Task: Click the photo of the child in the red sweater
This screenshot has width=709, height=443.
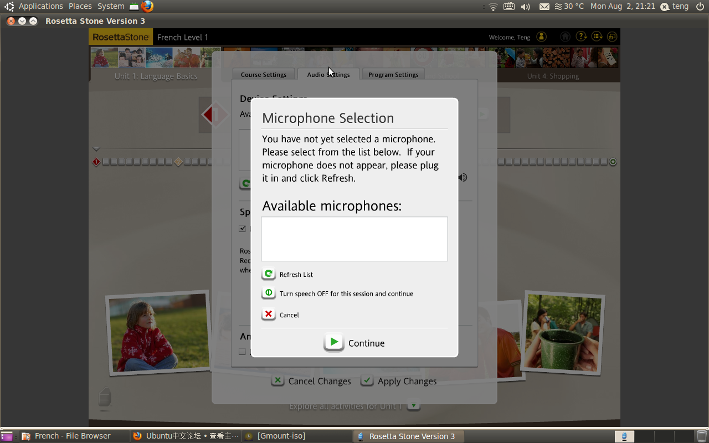Action: pos(159,332)
